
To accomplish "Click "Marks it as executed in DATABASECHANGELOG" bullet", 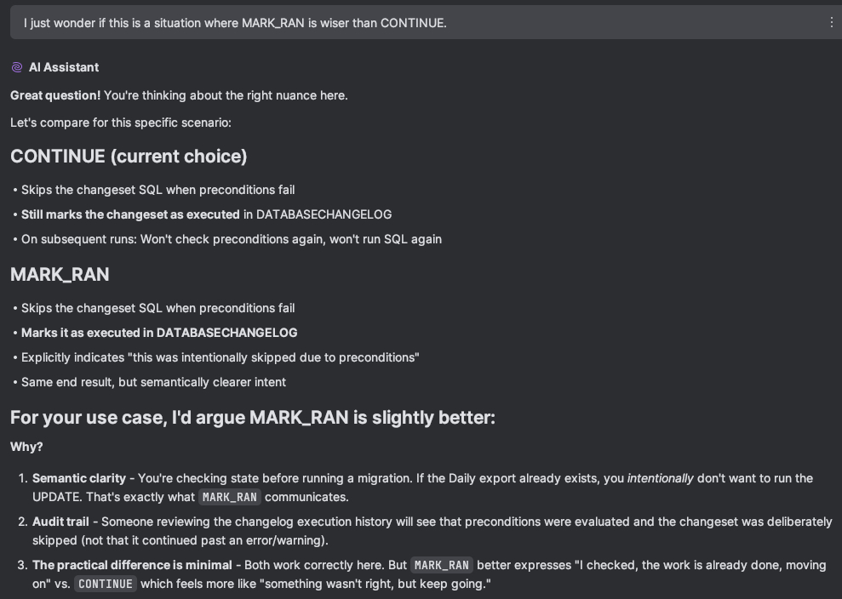I will (x=159, y=333).
